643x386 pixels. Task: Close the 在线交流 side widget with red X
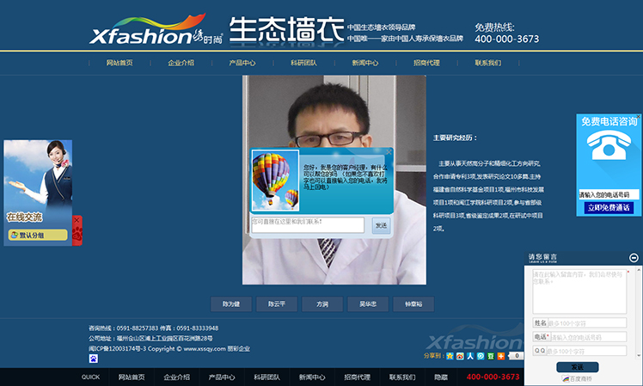coord(77,220)
